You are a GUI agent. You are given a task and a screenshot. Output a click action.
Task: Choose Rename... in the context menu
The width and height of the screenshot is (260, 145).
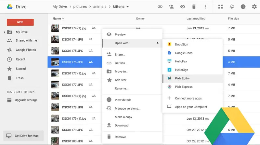(132, 88)
